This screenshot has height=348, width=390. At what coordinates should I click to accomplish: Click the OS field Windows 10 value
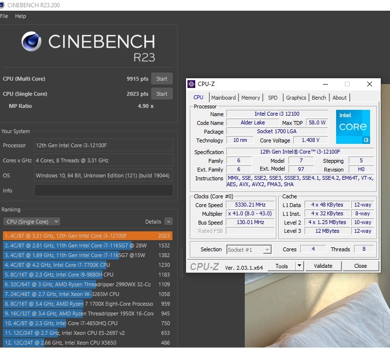click(103, 175)
